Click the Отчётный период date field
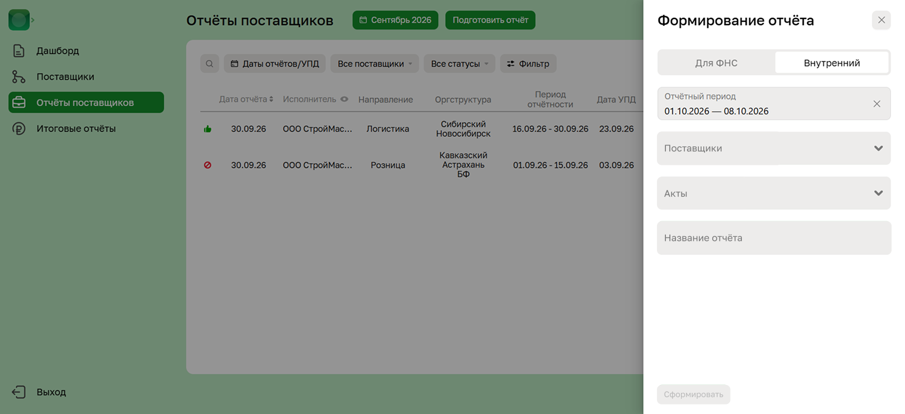This screenshot has height=414, width=905. (x=774, y=104)
